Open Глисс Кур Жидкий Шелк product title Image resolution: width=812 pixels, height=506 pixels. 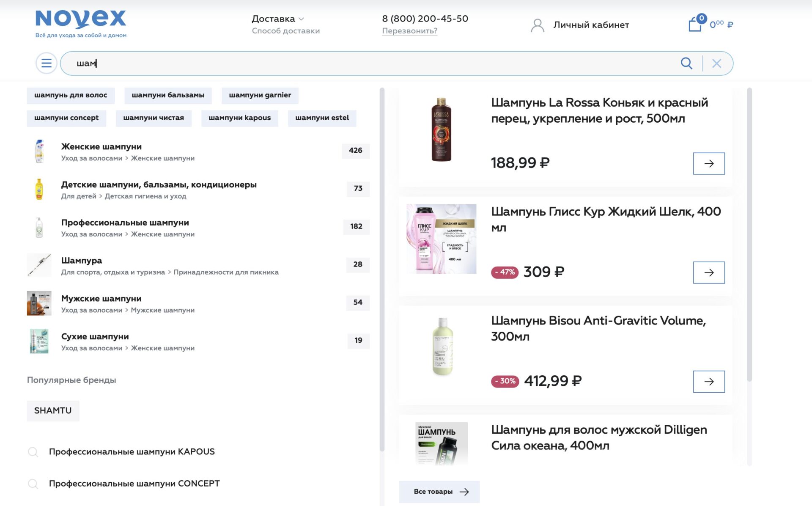coord(606,220)
